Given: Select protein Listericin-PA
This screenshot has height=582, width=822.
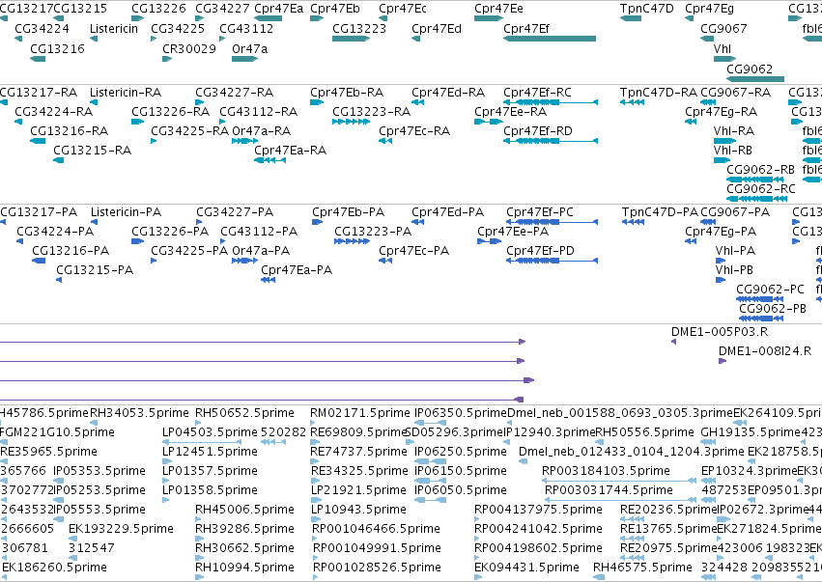Looking at the screenshot, I should tap(95, 222).
